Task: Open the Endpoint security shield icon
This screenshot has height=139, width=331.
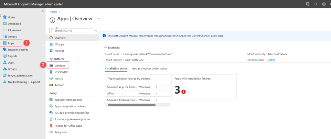Action: 5,50
